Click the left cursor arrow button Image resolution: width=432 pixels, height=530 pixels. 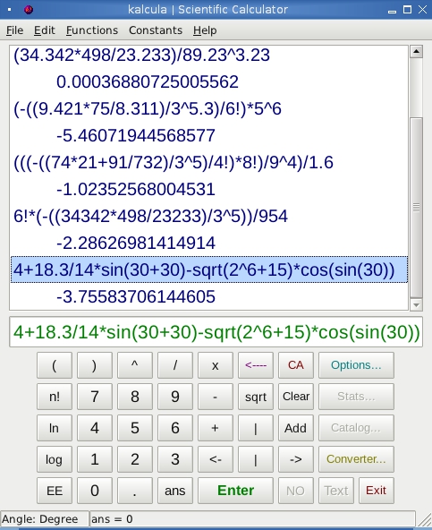coord(216,459)
